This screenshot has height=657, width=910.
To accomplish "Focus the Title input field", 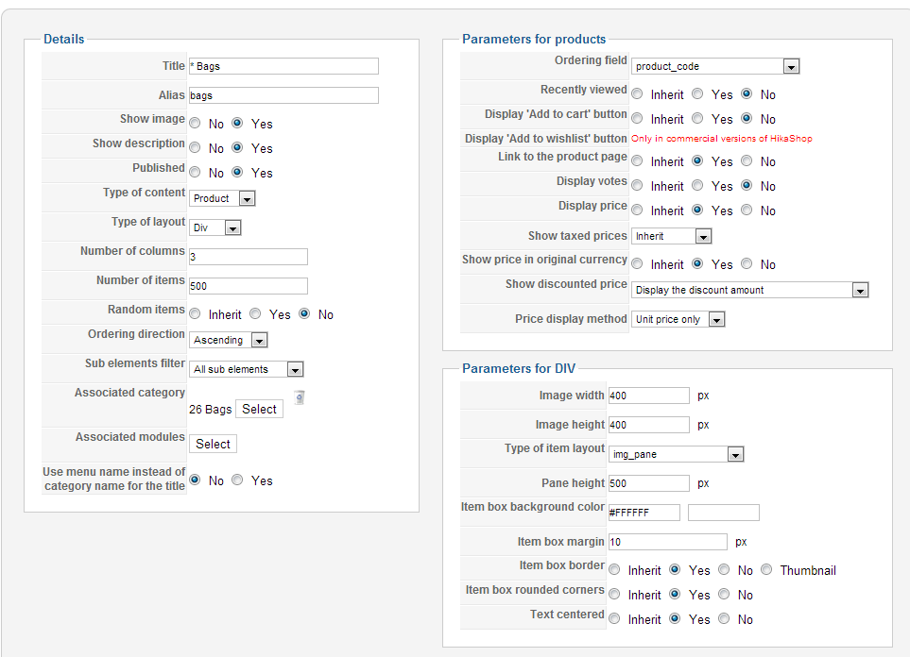I will click(283, 66).
